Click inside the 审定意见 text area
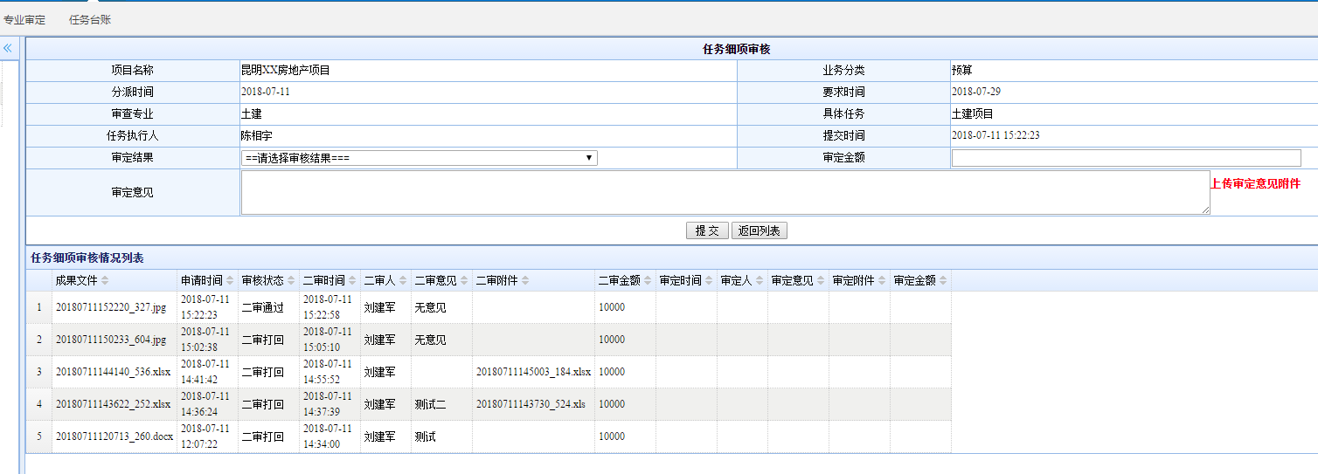 pos(725,192)
